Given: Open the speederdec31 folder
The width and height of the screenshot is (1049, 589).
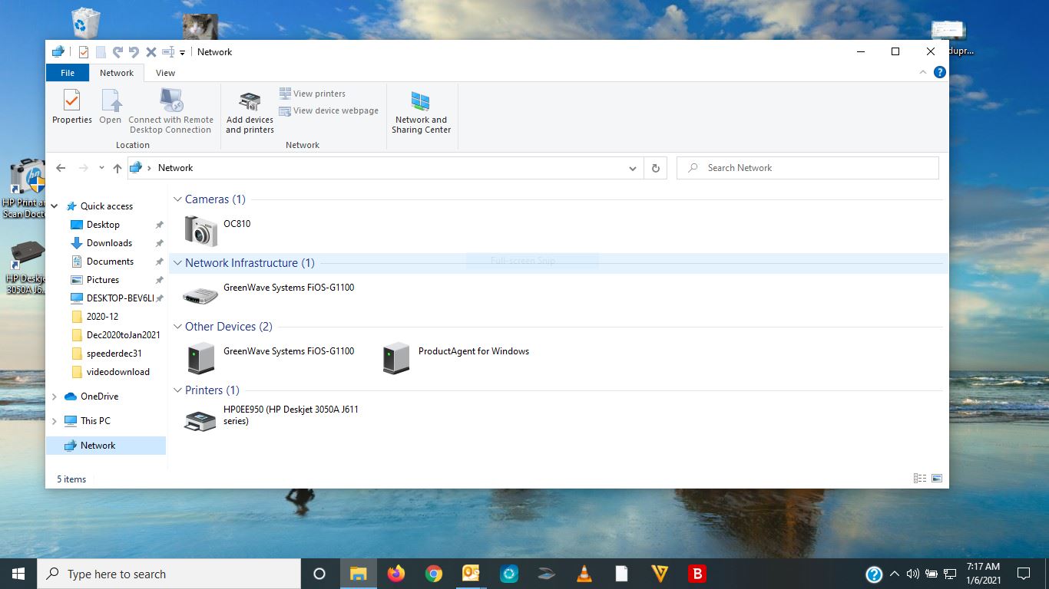Looking at the screenshot, I should pyautogui.click(x=114, y=354).
